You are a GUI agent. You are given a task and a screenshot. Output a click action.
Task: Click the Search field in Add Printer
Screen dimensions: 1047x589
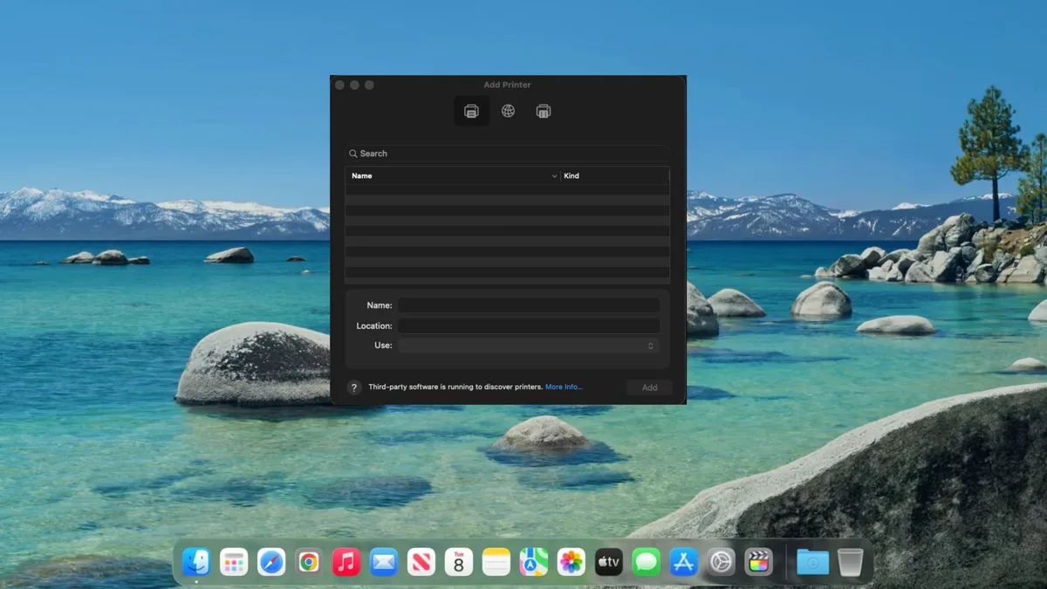(508, 154)
